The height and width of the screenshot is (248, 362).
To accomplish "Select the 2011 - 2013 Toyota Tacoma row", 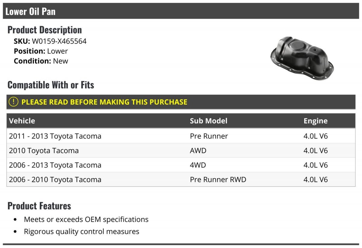I will [55, 136].
